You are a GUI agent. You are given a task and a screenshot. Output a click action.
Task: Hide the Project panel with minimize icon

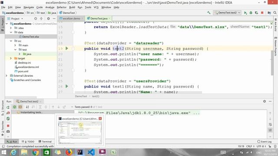click(54, 19)
